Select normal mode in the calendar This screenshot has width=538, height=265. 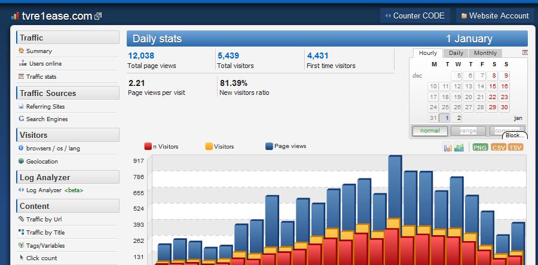click(430, 131)
